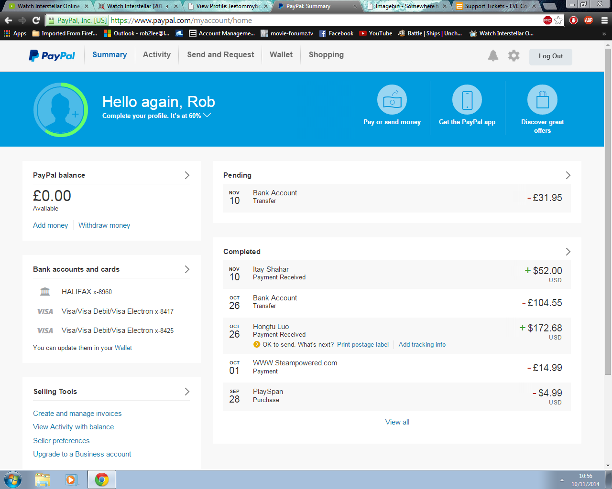Switch to the View Profile browser tab
This screenshot has width=612, height=489.
pos(227,6)
